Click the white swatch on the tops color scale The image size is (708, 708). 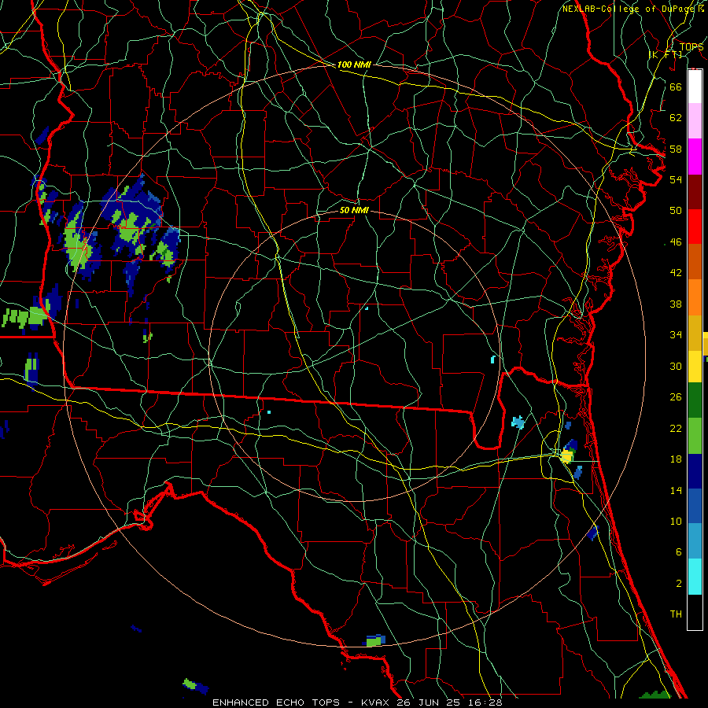tap(695, 87)
